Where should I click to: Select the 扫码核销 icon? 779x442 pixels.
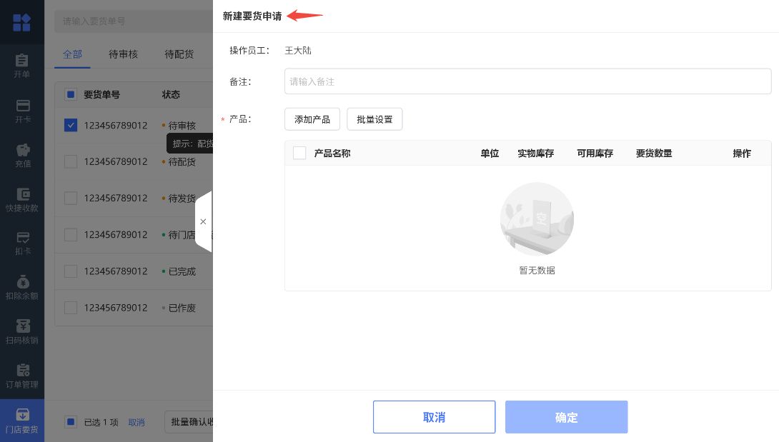[21, 327]
